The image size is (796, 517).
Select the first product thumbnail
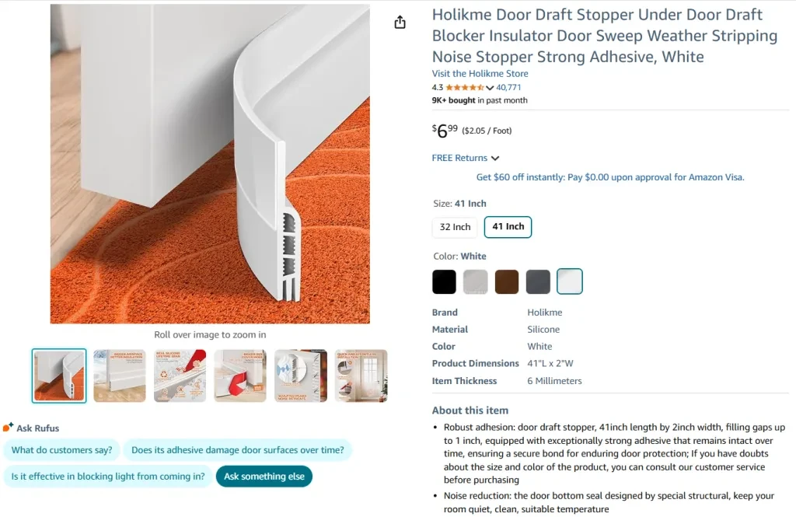click(x=59, y=376)
